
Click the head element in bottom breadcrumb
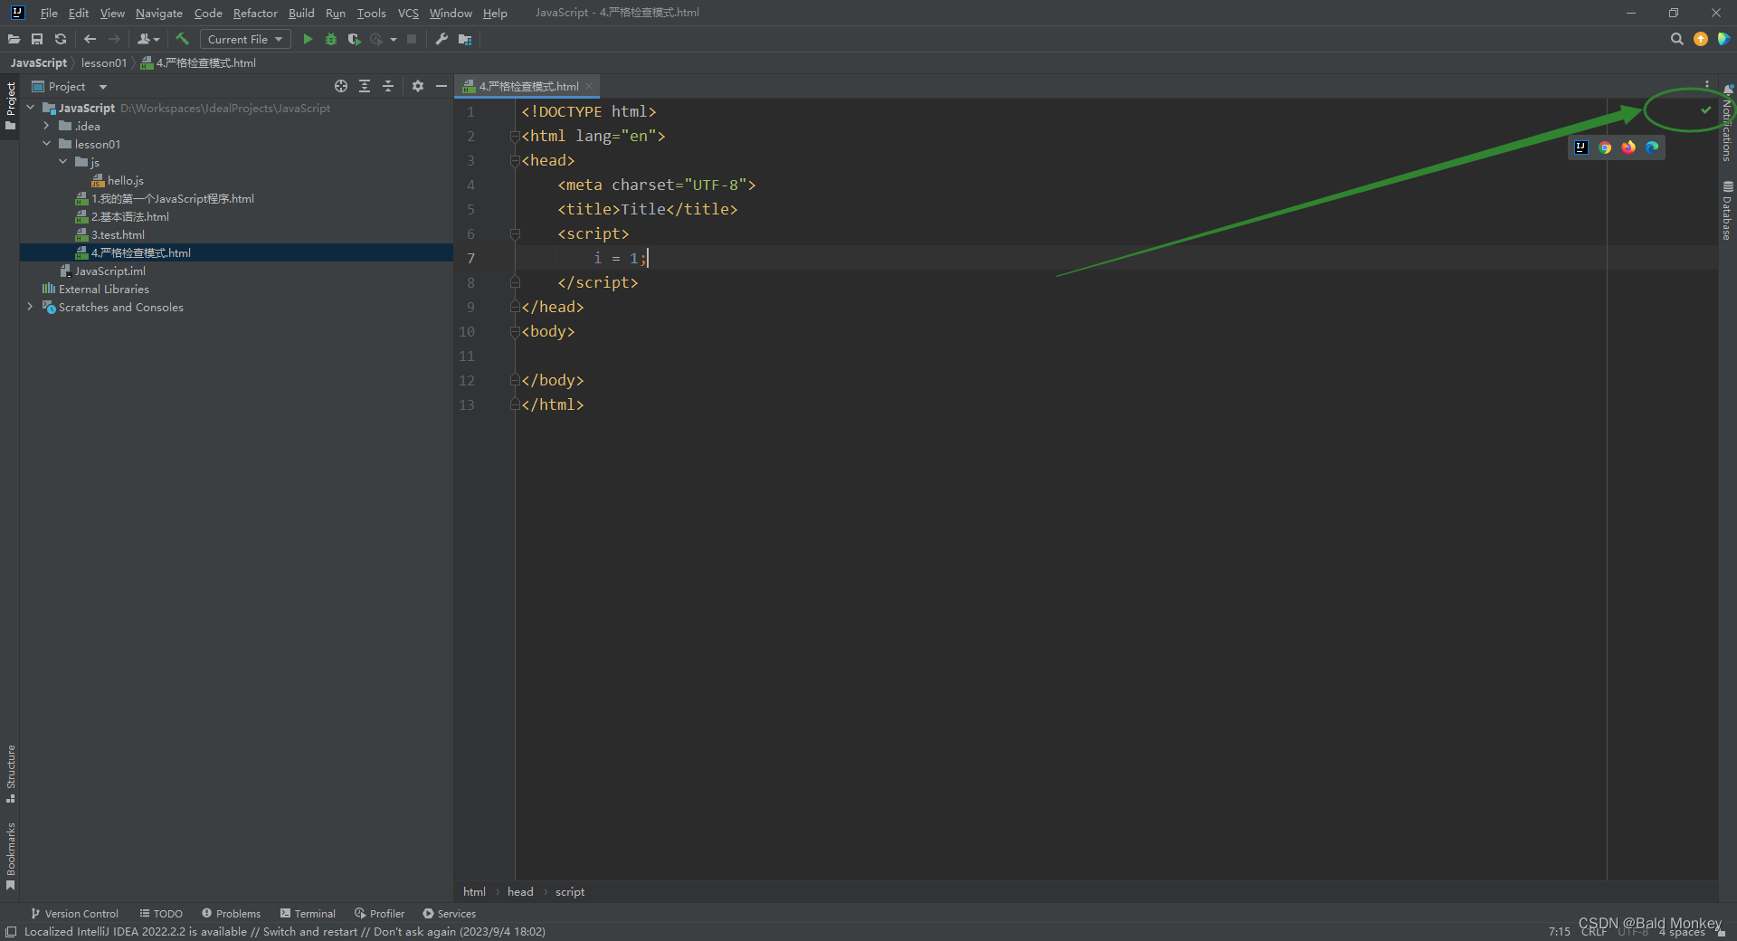point(520,892)
